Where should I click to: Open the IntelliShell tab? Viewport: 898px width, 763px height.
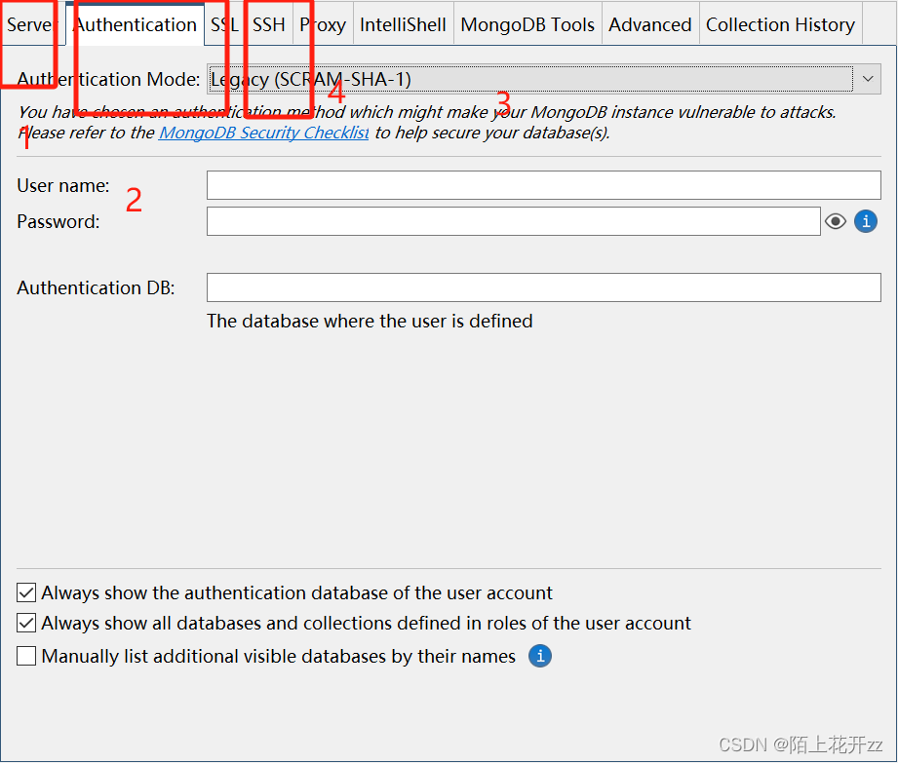tap(403, 24)
